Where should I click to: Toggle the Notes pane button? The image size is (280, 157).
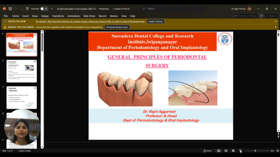(x=207, y=151)
